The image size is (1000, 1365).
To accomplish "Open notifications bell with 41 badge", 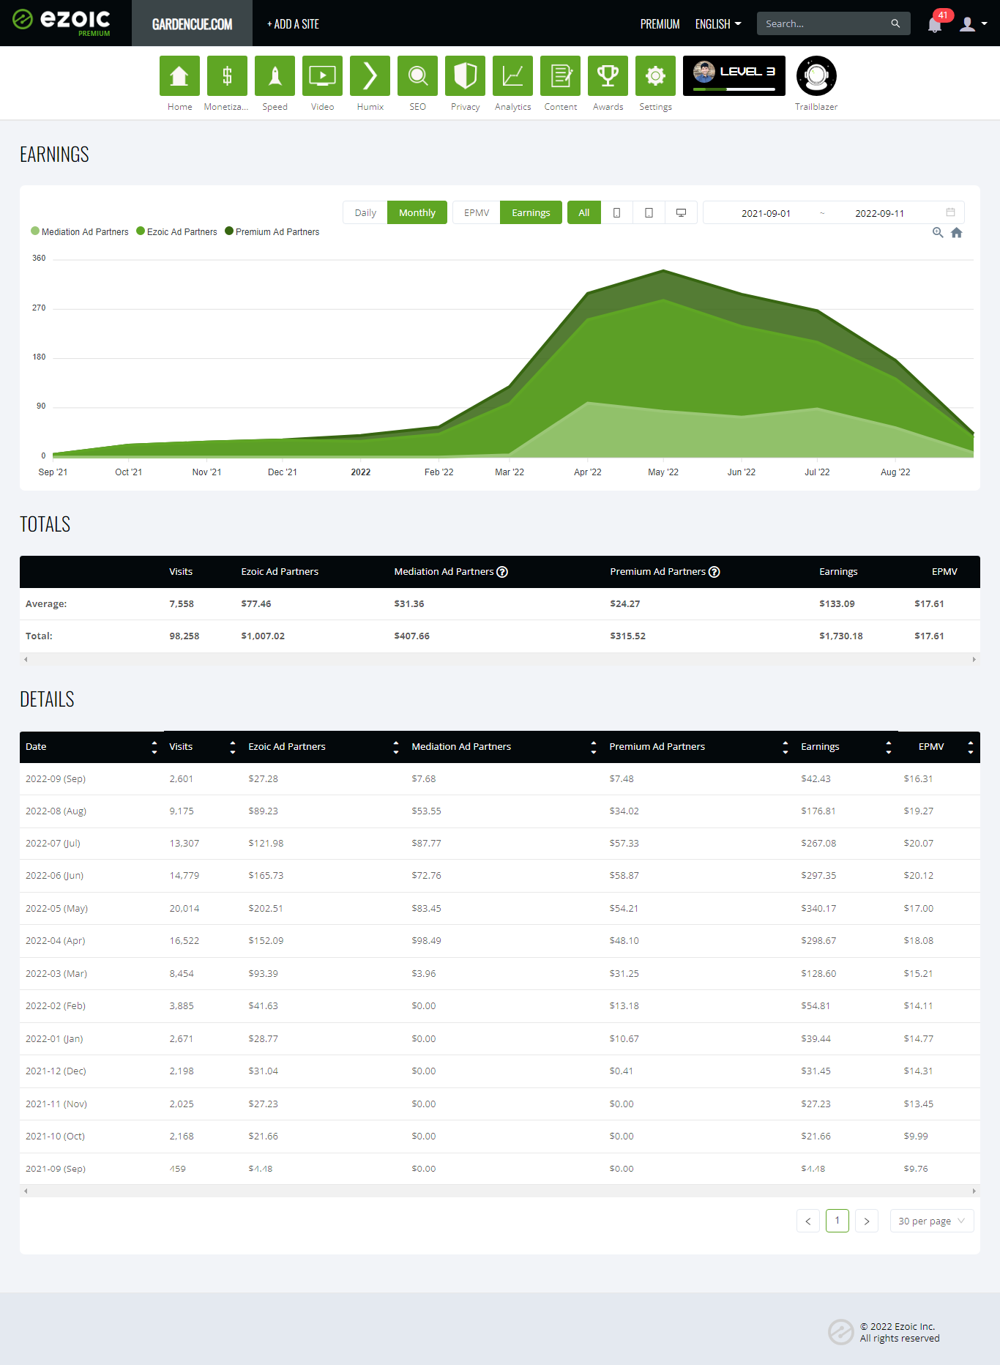I will pyautogui.click(x=935, y=23).
